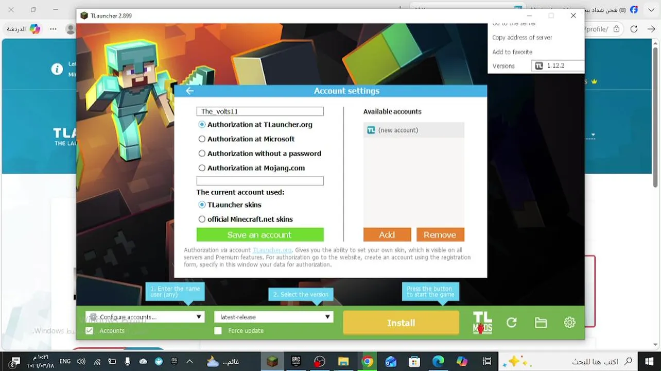661x371 pixels.
Task: Click the browser page vertical scrollbar
Action: point(655,116)
